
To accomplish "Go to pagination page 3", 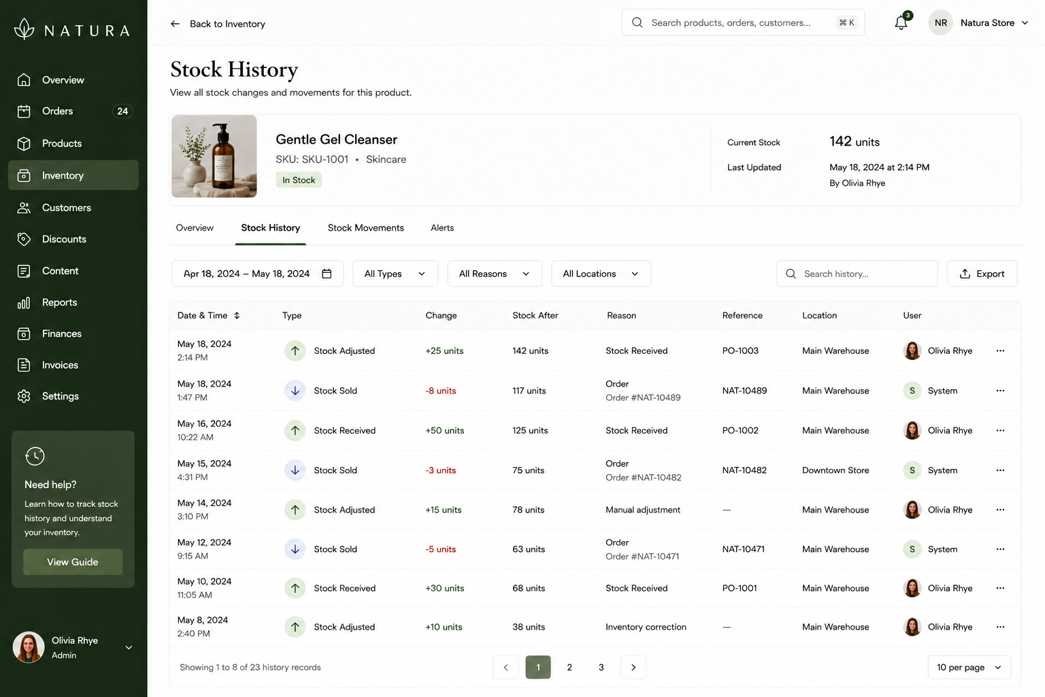I will point(601,667).
